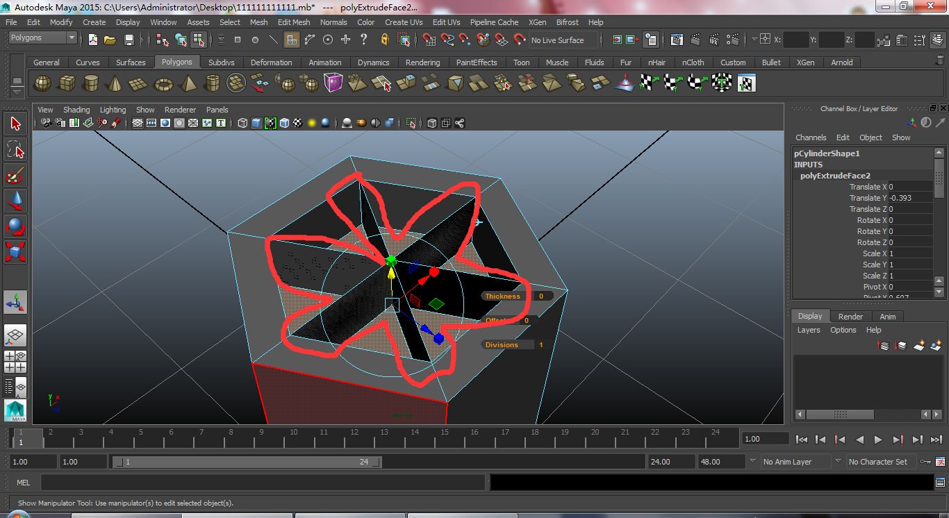949x518 pixels.
Task: Play animation forwards
Action: coord(878,440)
